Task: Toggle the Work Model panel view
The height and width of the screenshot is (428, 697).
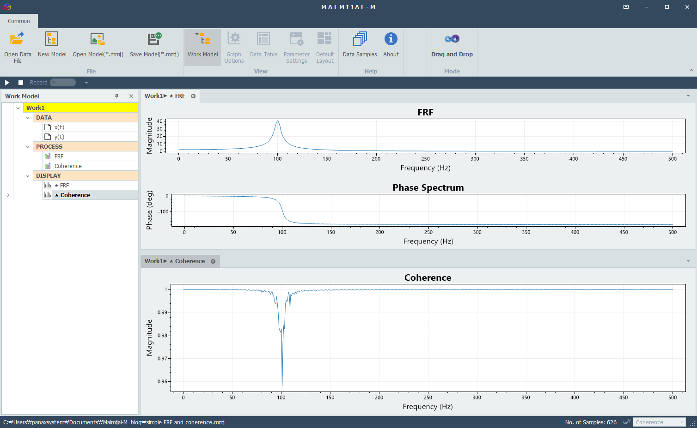Action: coord(202,47)
